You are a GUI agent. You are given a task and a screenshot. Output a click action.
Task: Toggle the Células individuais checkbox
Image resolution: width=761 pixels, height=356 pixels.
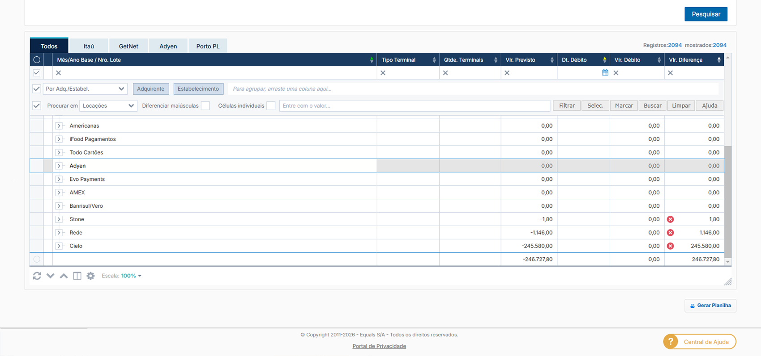click(271, 106)
